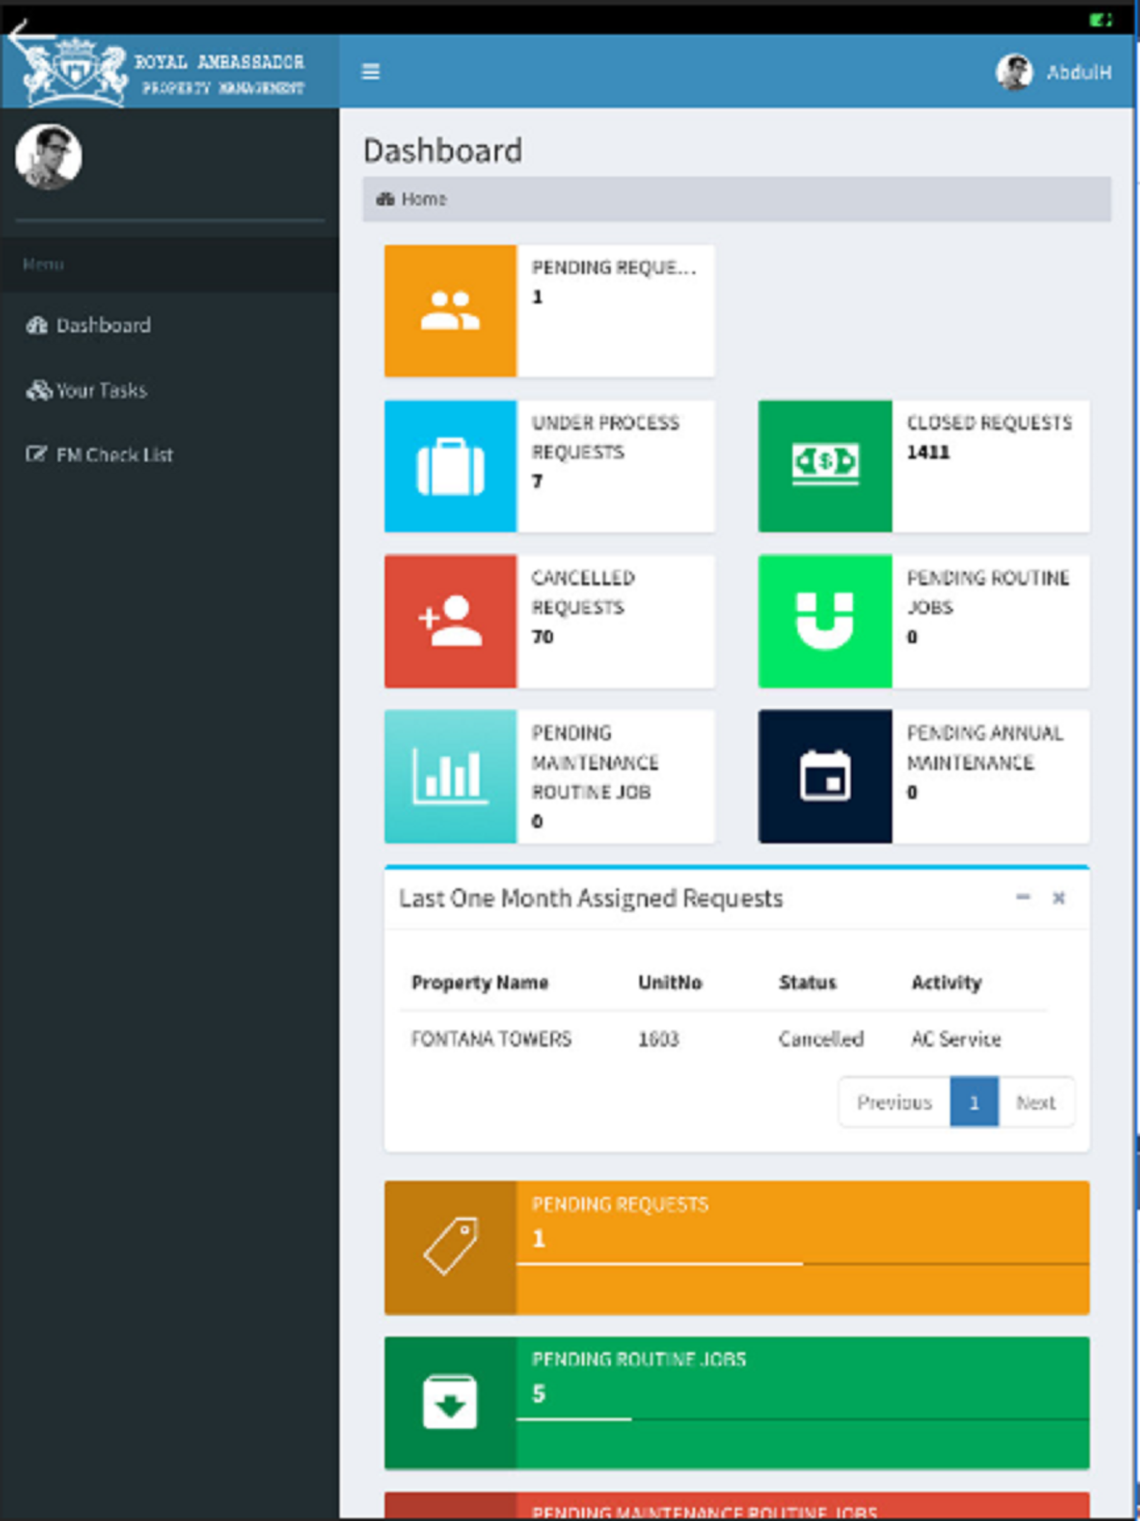Click the Royal Ambassador logo

point(164,73)
